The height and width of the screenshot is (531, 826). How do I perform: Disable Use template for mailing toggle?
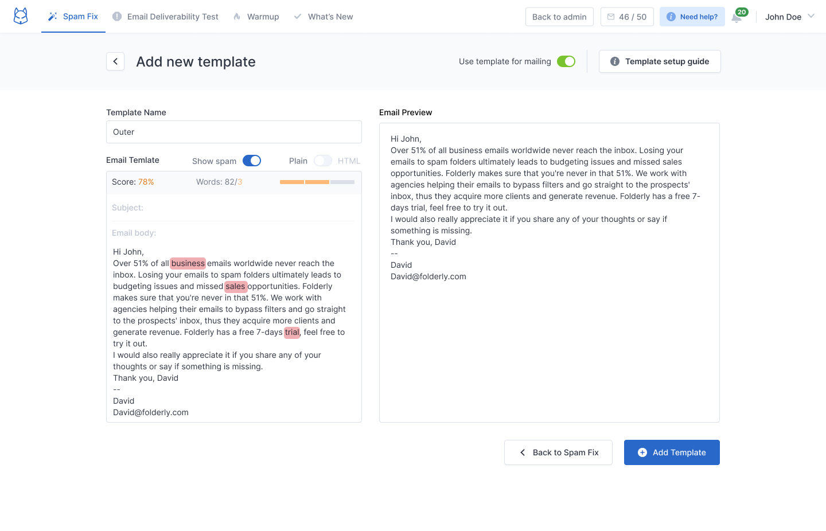(x=566, y=61)
